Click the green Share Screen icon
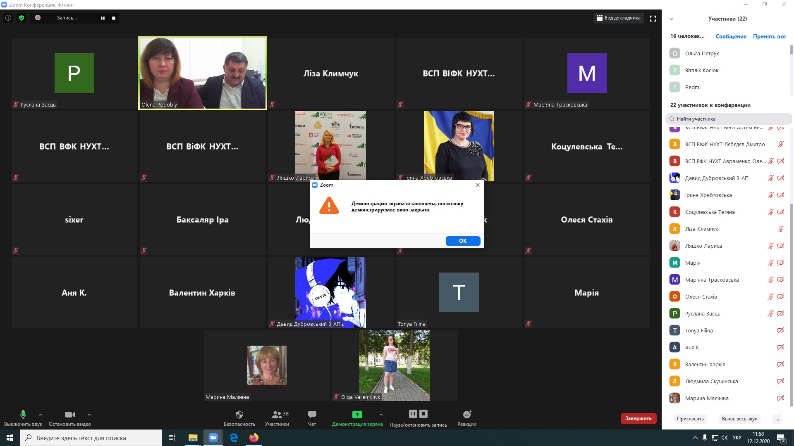Screen dimensions: 794x446 [x=357, y=415]
